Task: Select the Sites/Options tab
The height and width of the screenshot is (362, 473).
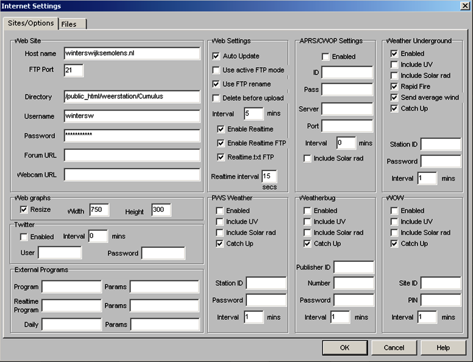Action: (x=30, y=24)
